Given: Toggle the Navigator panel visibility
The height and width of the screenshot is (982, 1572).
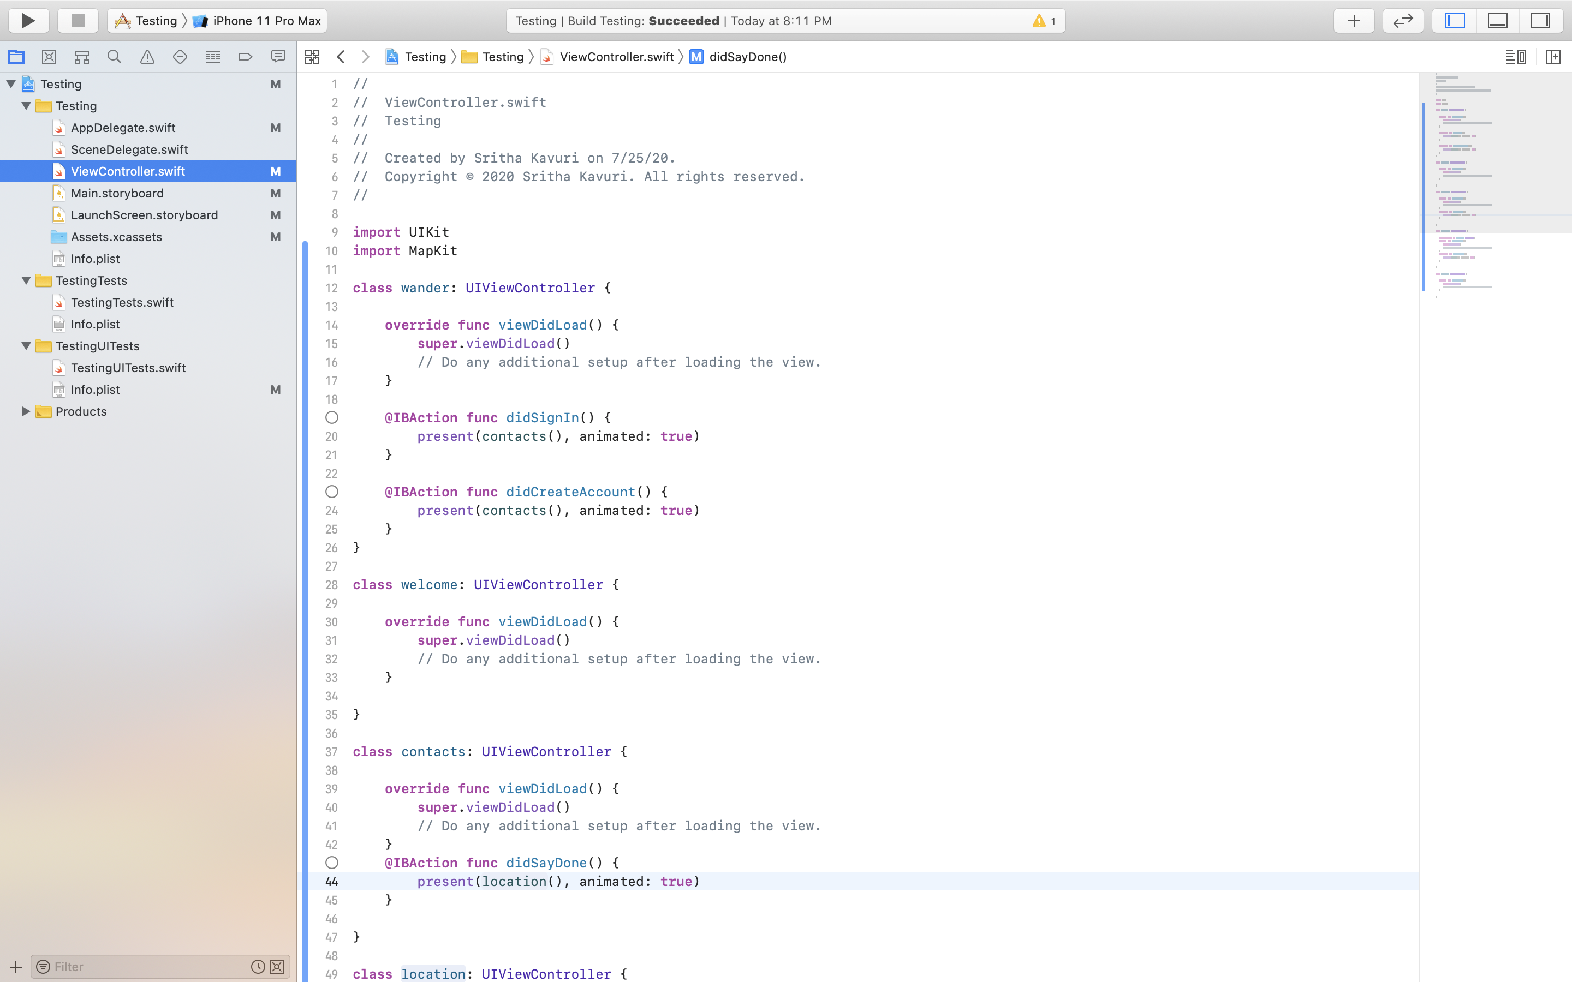Looking at the screenshot, I should click(x=1455, y=21).
